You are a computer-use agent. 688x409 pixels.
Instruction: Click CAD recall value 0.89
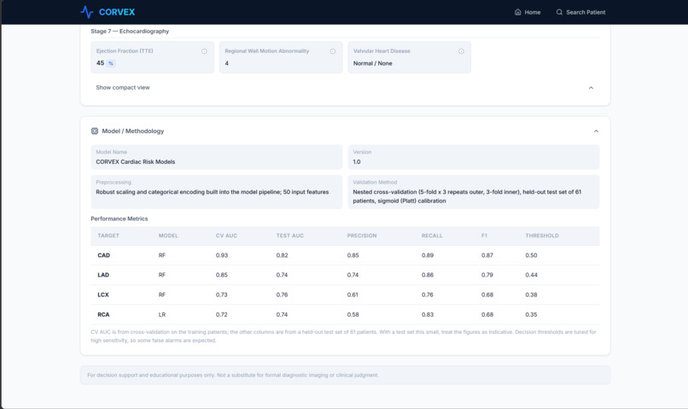pyautogui.click(x=428, y=255)
